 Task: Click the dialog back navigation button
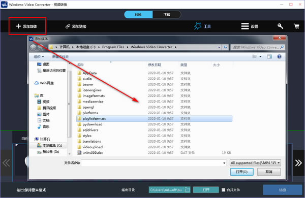coord(33,47)
